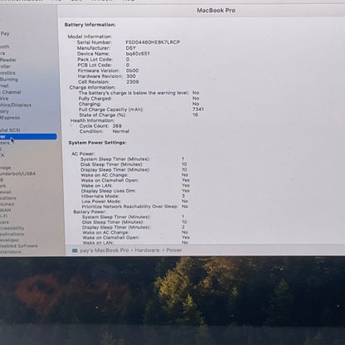345x345 pixels.
Task: Select Graphics/Displays in the sidebar
Action: click(x=16, y=105)
